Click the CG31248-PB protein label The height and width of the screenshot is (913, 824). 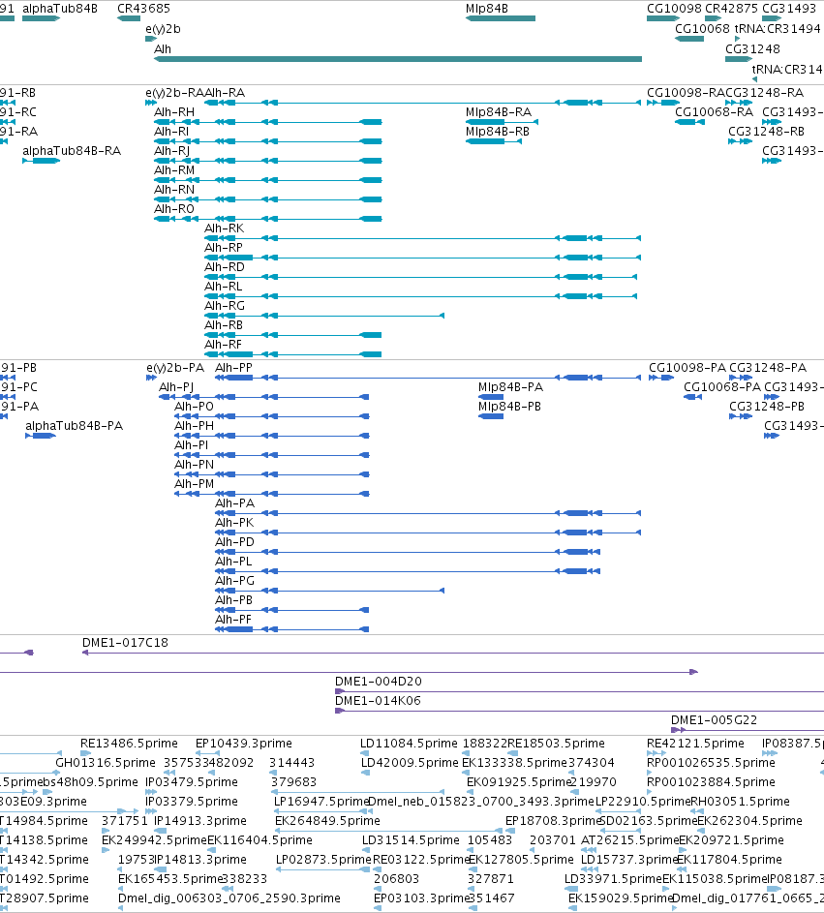(x=767, y=407)
